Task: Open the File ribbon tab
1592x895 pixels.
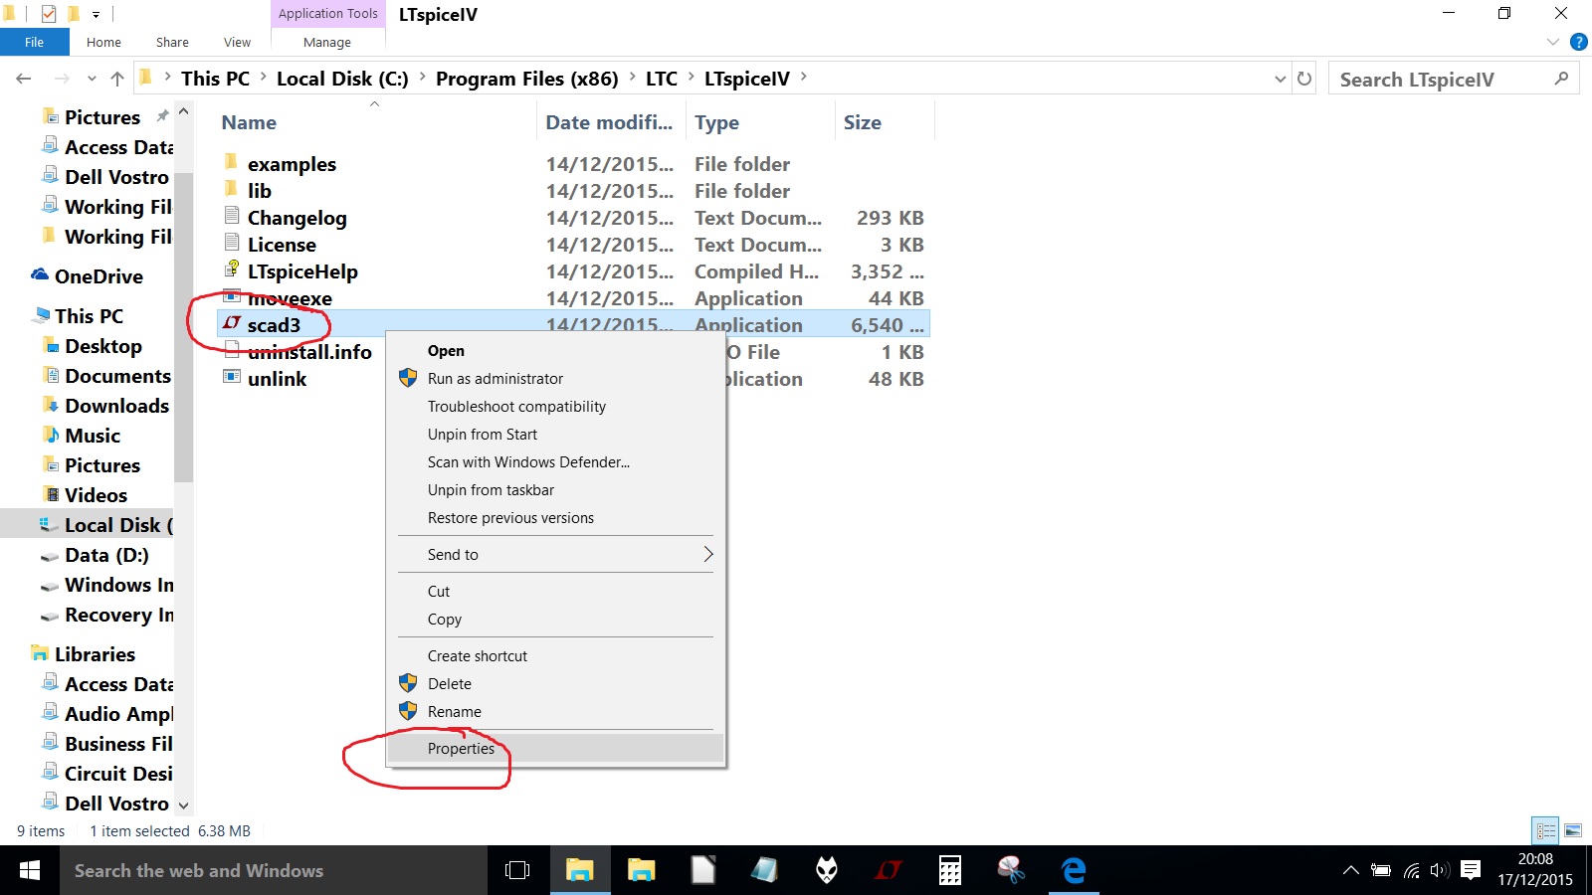Action: (x=35, y=42)
